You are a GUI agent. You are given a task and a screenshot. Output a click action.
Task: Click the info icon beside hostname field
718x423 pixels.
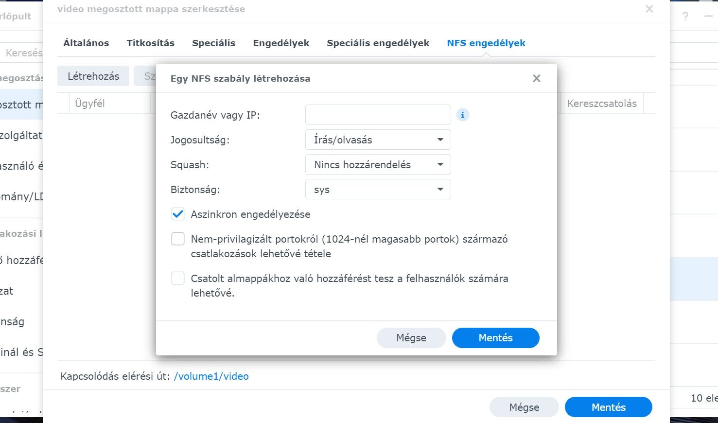pyautogui.click(x=463, y=115)
